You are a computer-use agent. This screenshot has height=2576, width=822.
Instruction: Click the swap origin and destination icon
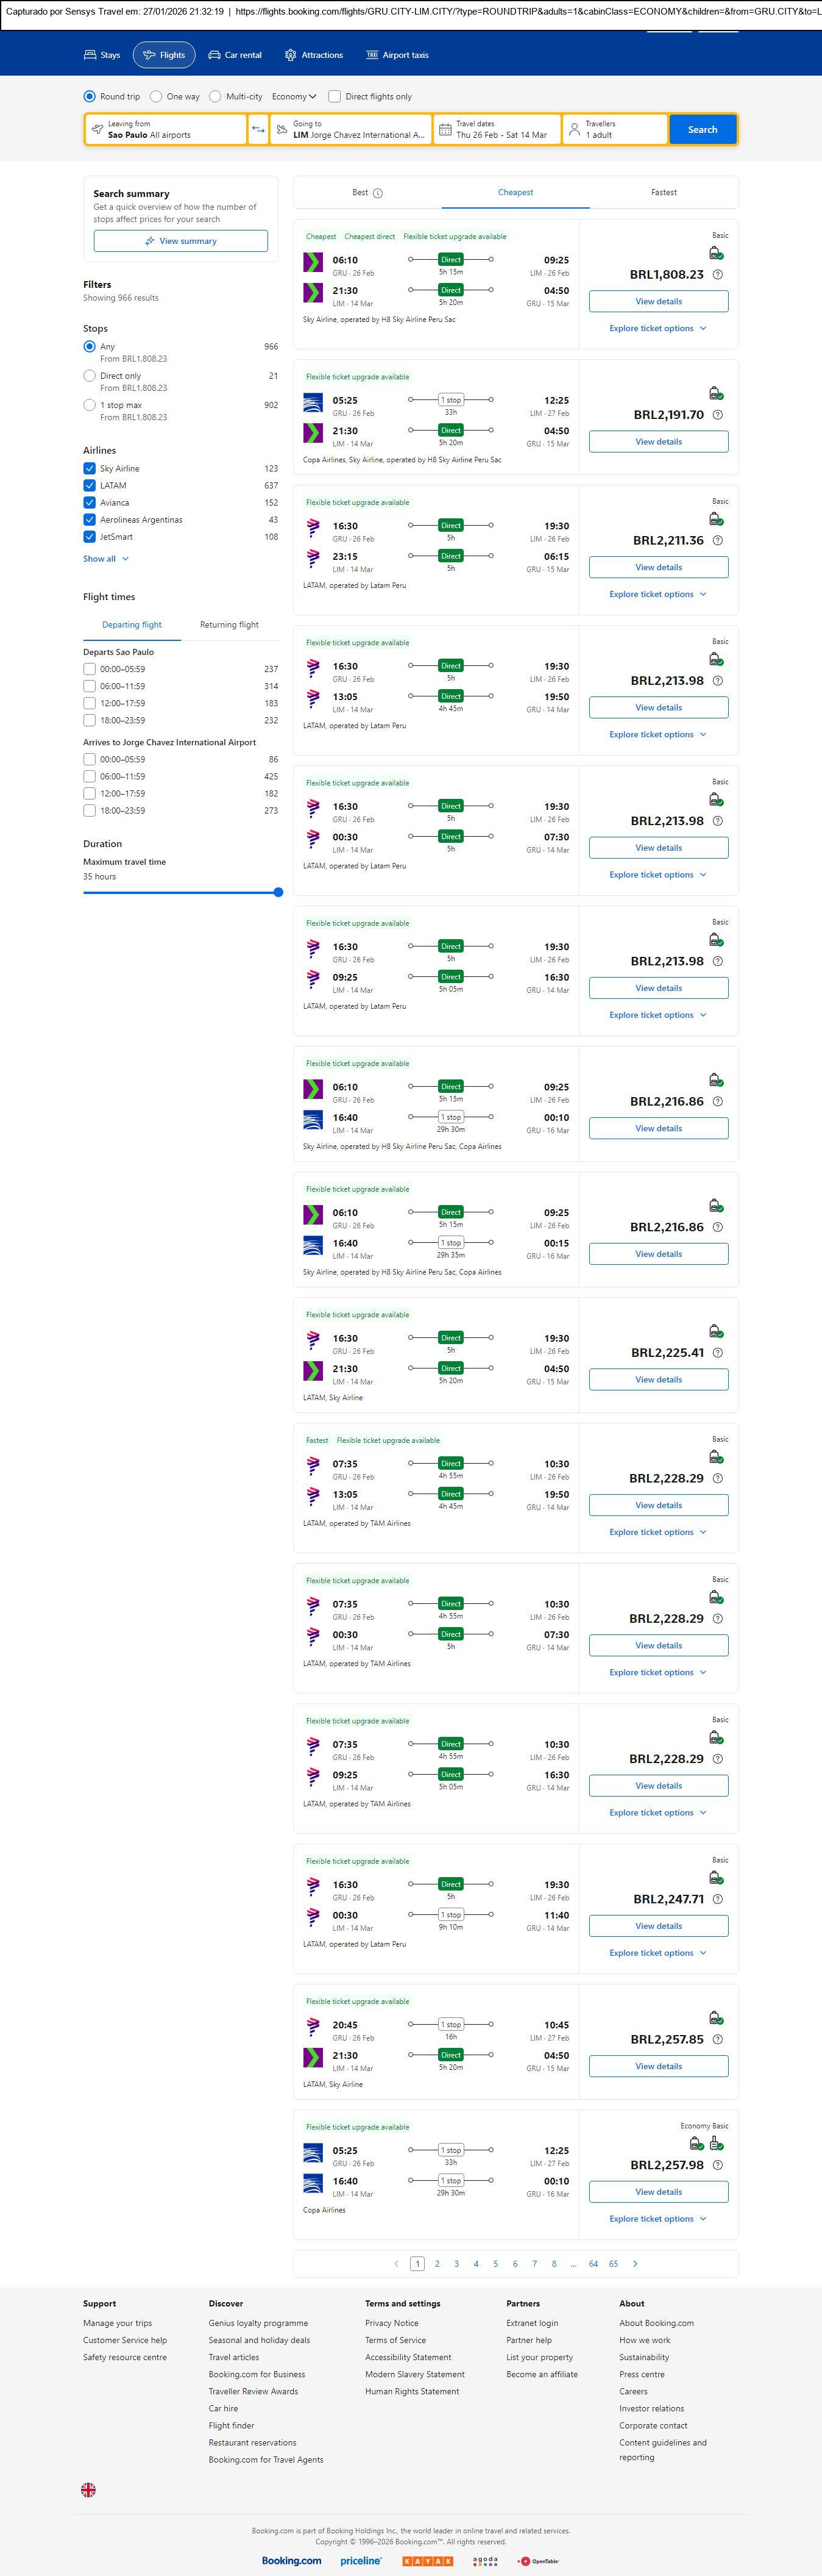pyautogui.click(x=258, y=129)
